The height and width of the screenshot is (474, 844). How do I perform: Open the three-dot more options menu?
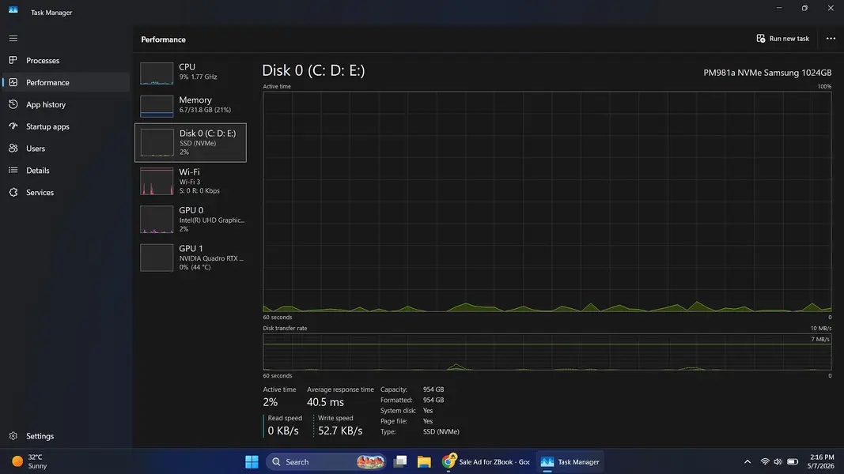831,39
